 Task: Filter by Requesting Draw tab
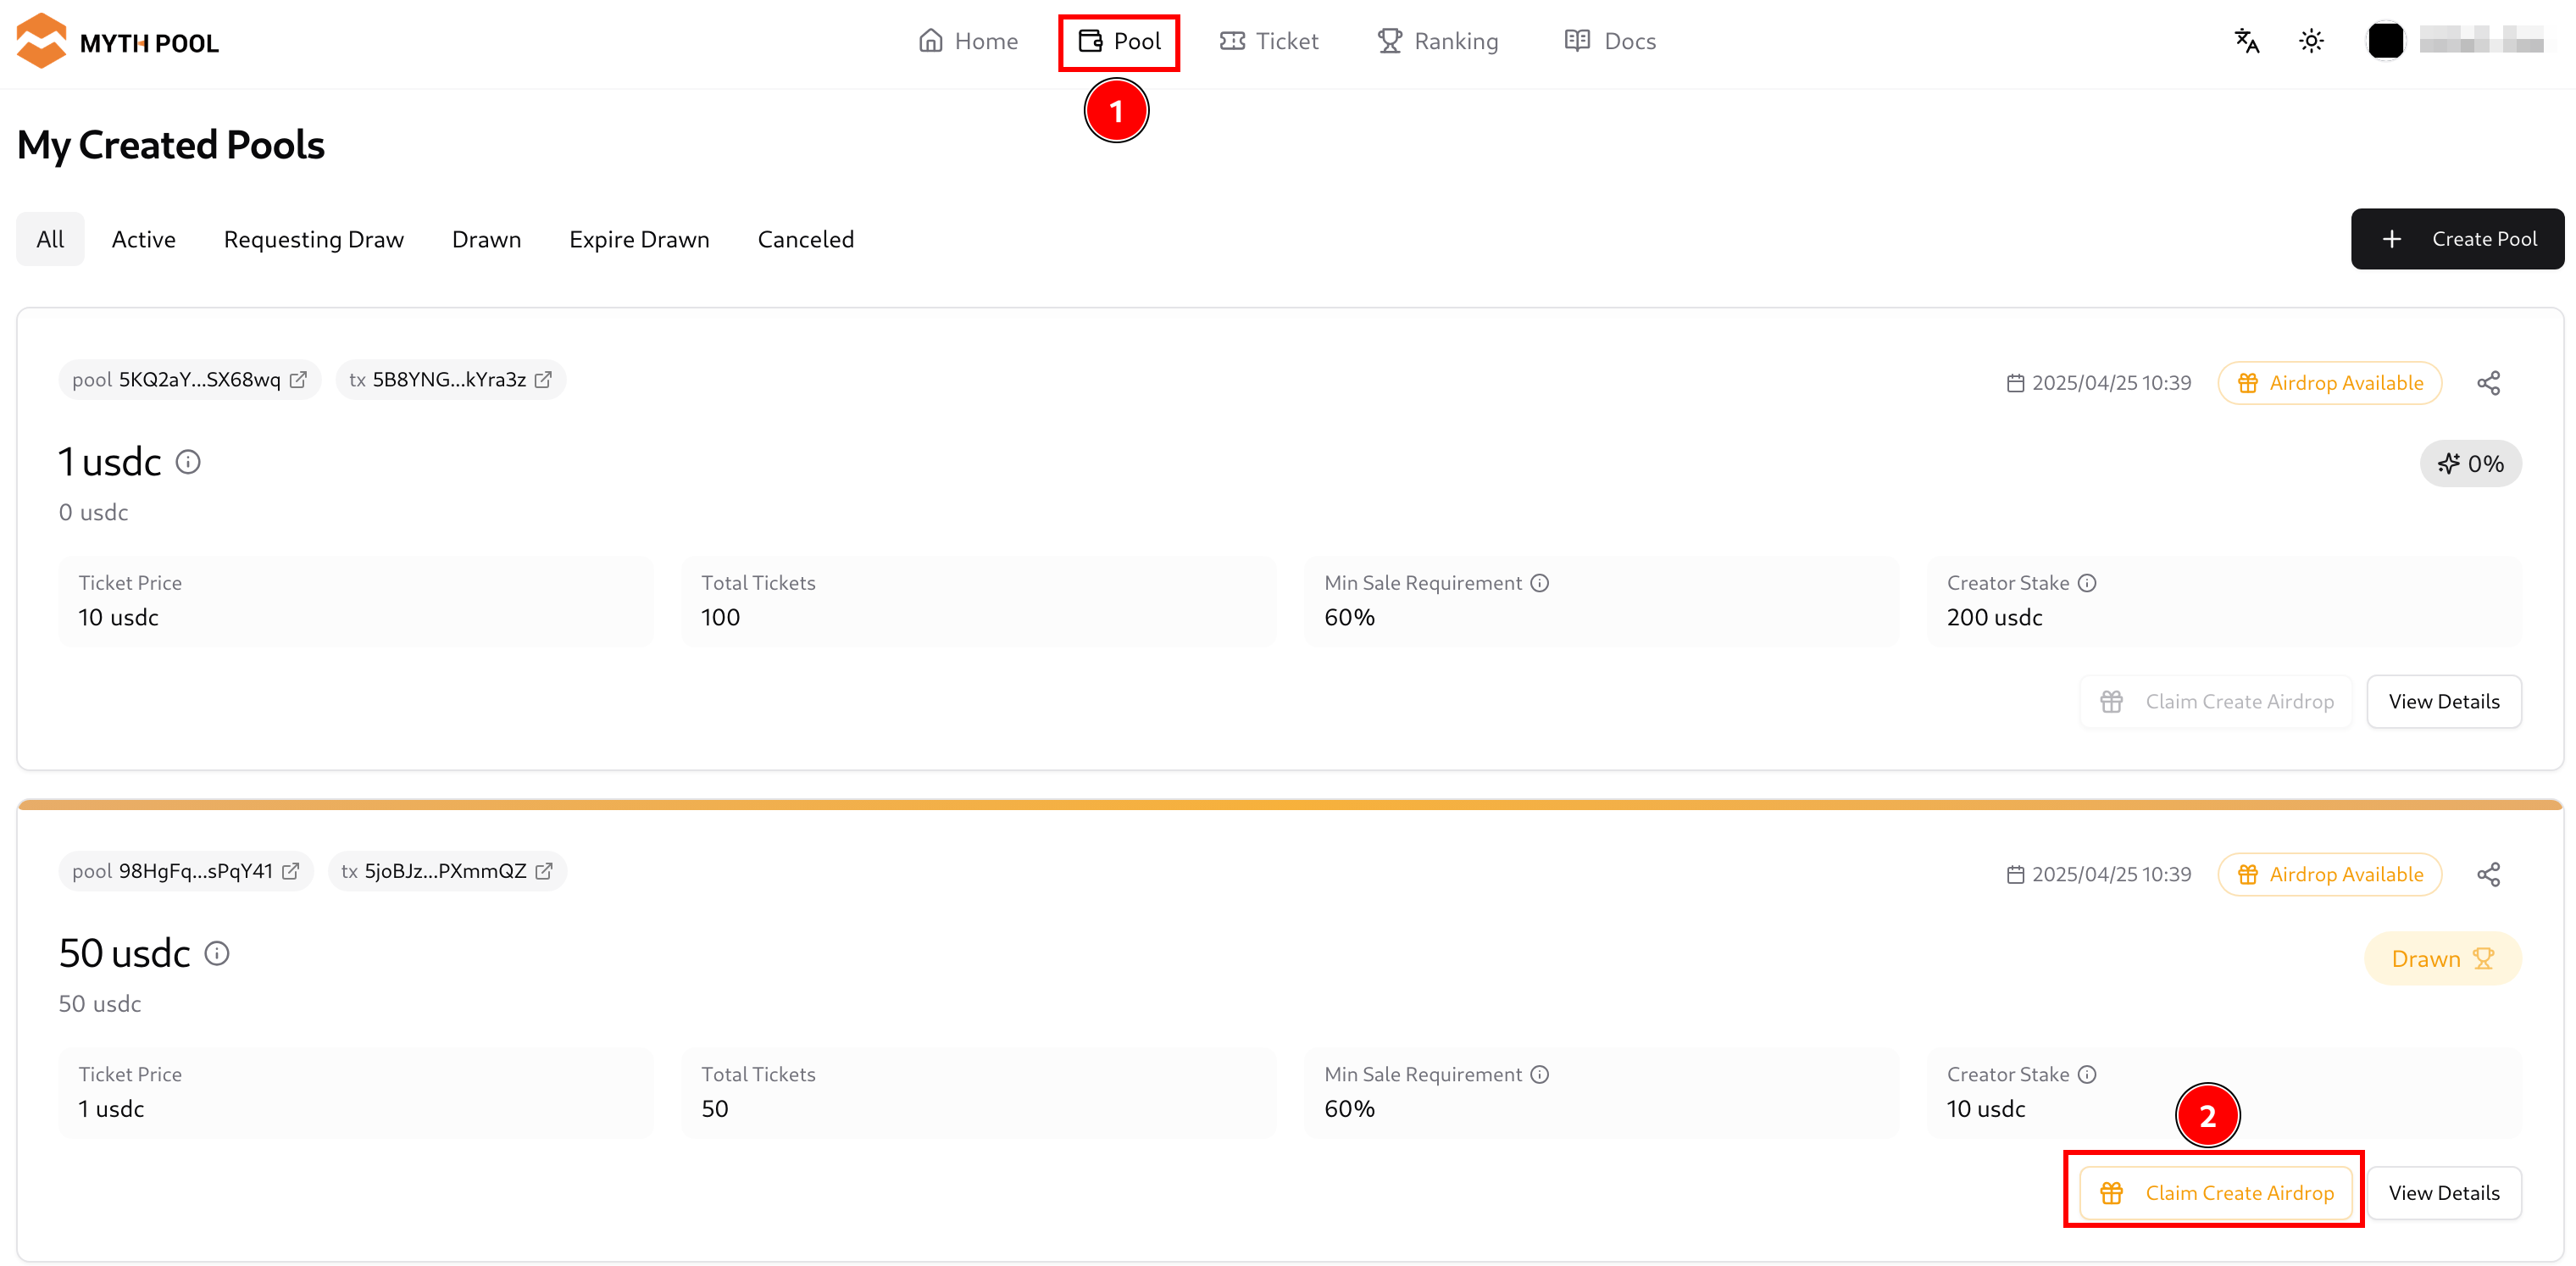point(314,239)
